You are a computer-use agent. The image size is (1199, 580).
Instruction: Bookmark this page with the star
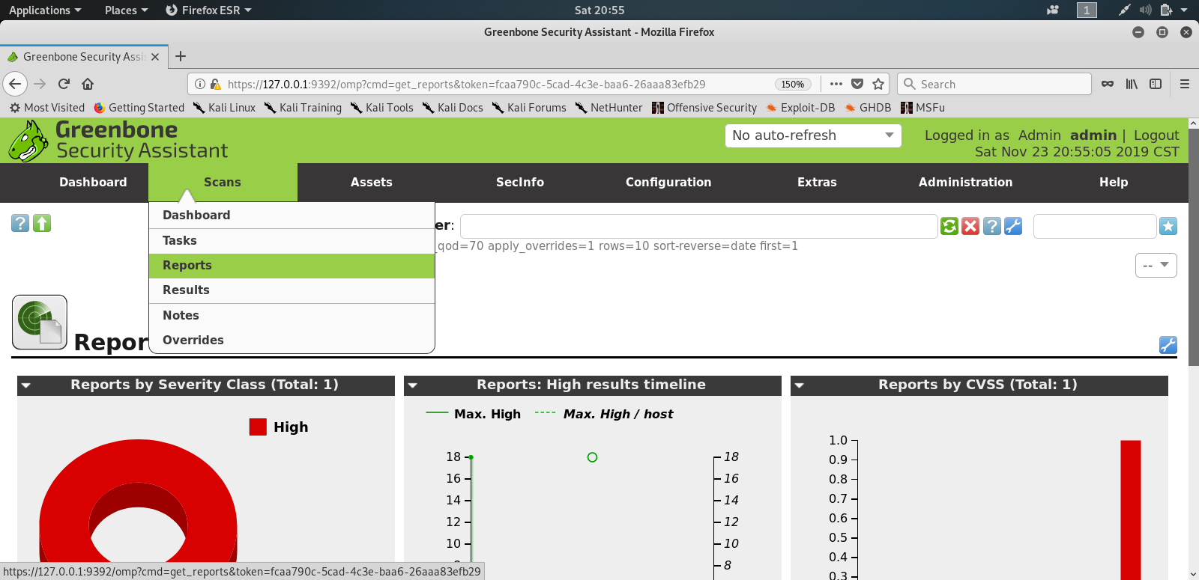(x=878, y=84)
